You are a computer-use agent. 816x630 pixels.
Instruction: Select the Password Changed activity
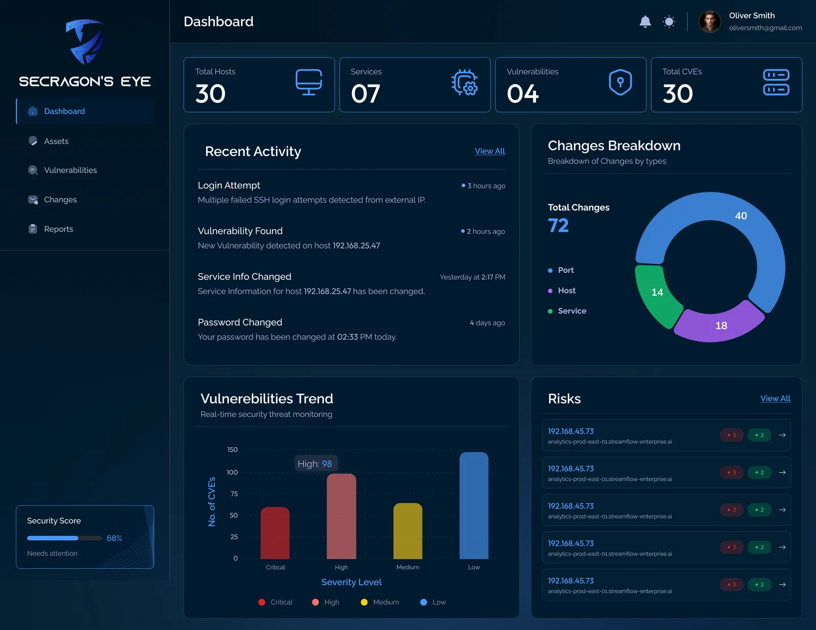(x=351, y=329)
